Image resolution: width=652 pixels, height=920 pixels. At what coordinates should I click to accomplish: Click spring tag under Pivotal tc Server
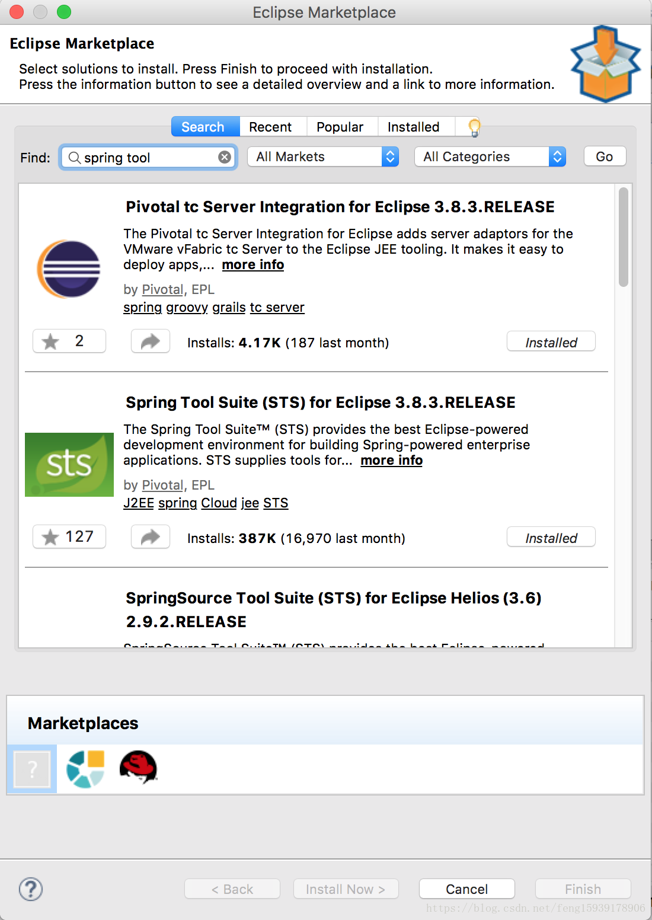(143, 308)
